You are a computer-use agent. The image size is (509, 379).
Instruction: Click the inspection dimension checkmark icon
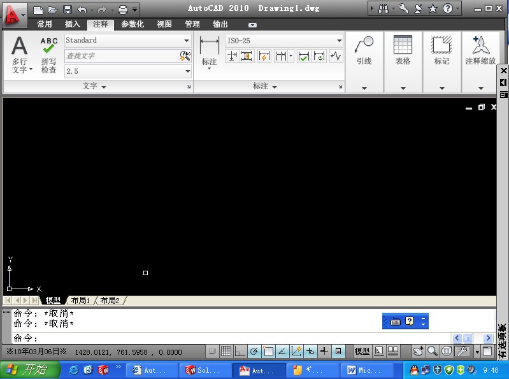pyautogui.click(x=303, y=56)
